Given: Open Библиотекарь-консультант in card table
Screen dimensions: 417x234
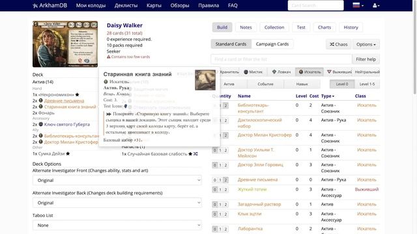Looking at the screenshot, I should (x=253, y=109).
